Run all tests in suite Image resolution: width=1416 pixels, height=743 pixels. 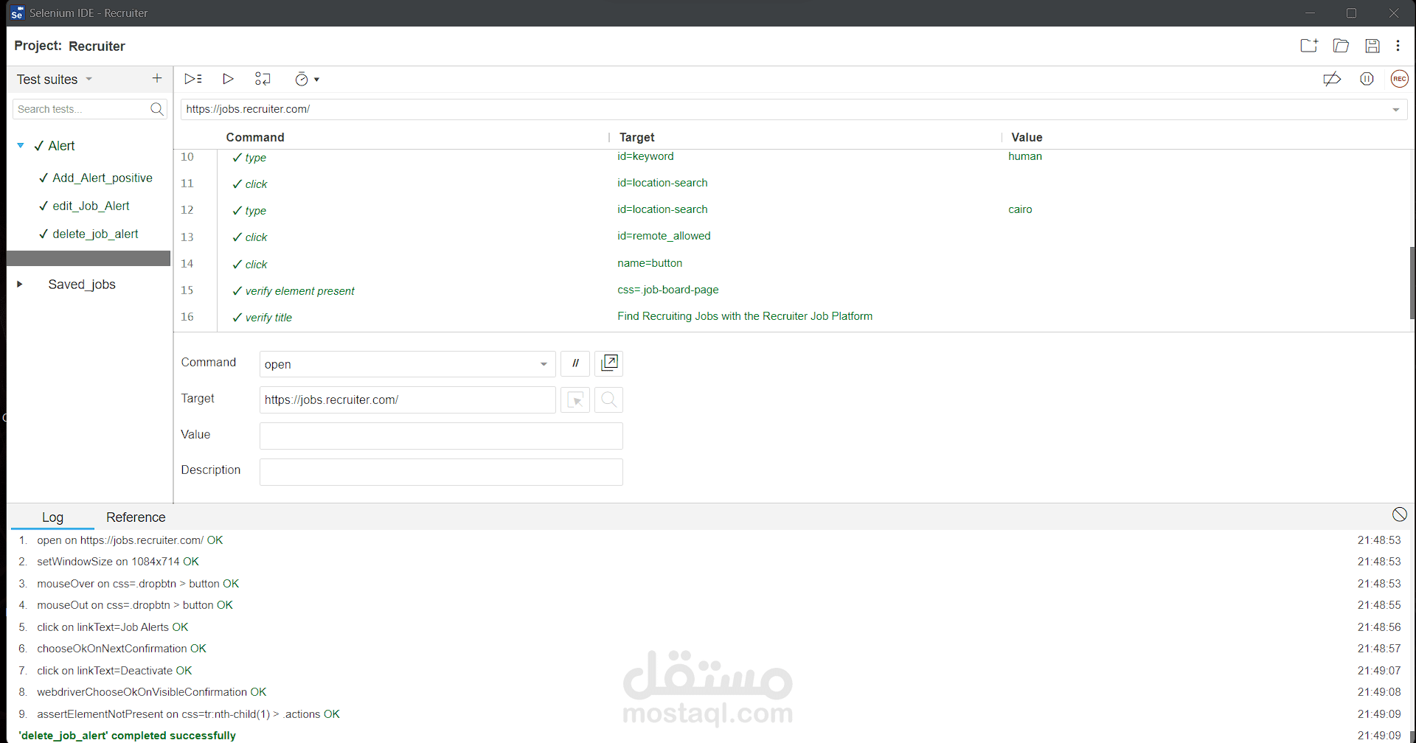click(193, 79)
